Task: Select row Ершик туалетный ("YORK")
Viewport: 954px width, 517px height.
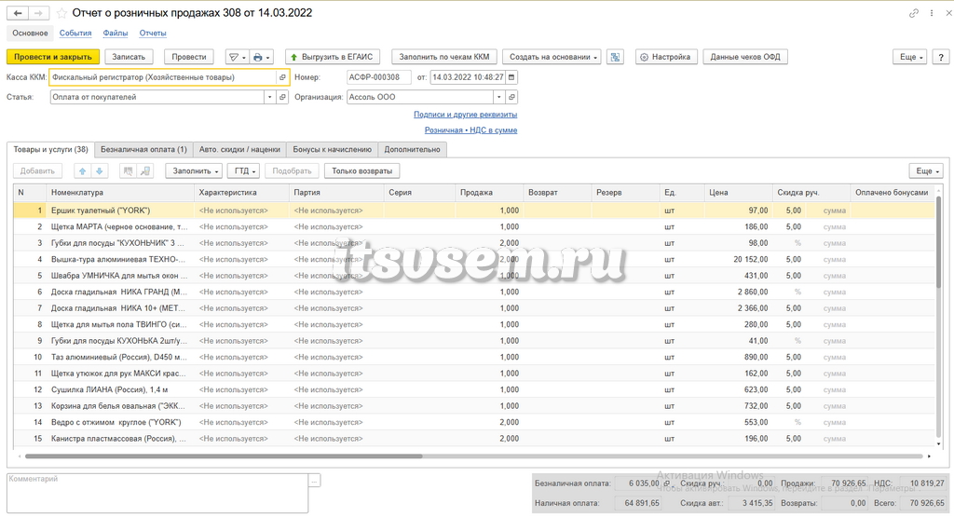Action: point(474,211)
